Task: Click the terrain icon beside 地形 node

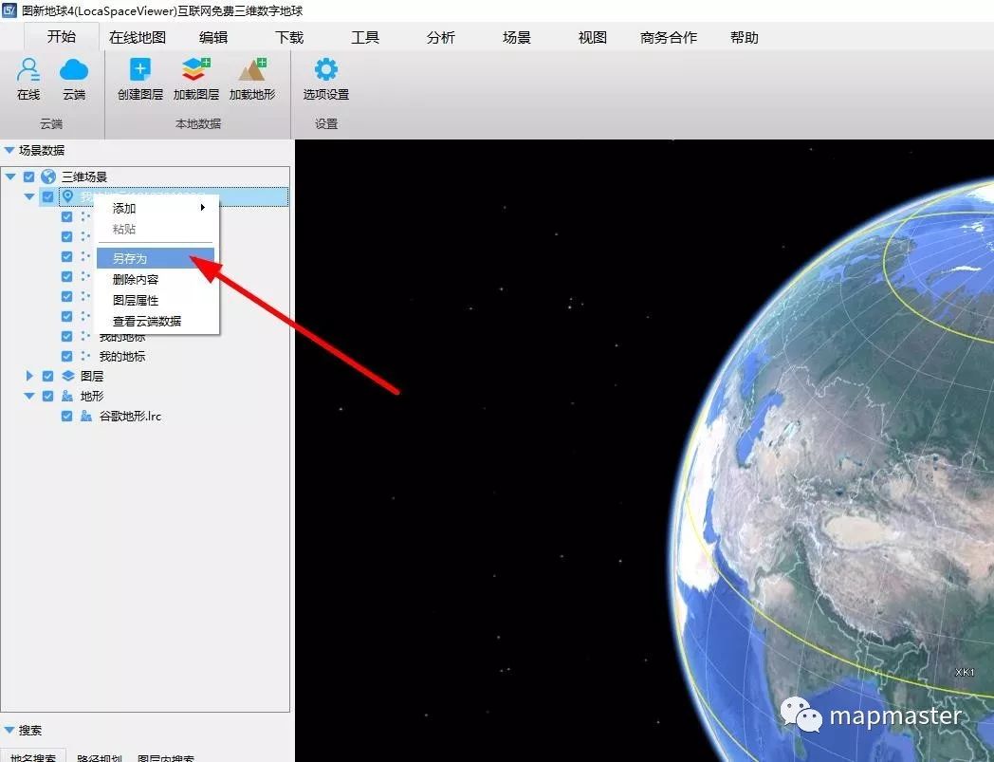Action: point(68,396)
